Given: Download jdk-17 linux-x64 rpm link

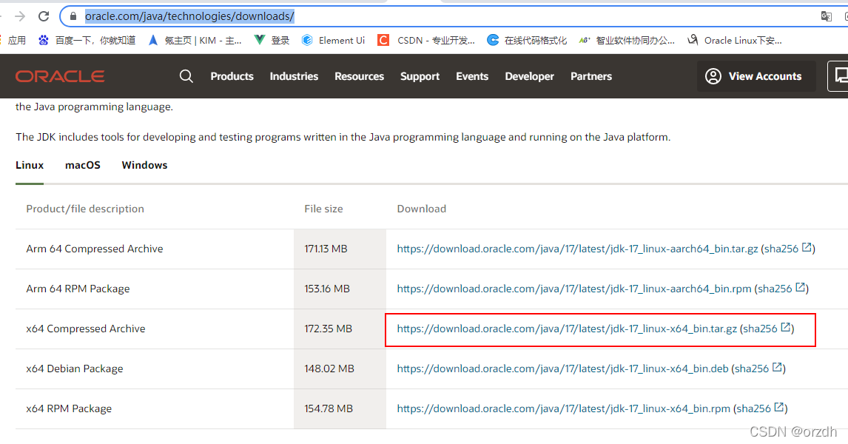Looking at the screenshot, I should [x=564, y=408].
